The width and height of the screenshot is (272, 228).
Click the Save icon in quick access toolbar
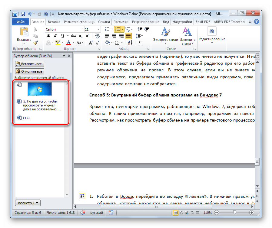click(23, 14)
